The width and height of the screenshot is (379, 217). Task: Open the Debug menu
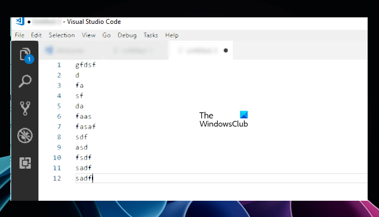pos(127,35)
